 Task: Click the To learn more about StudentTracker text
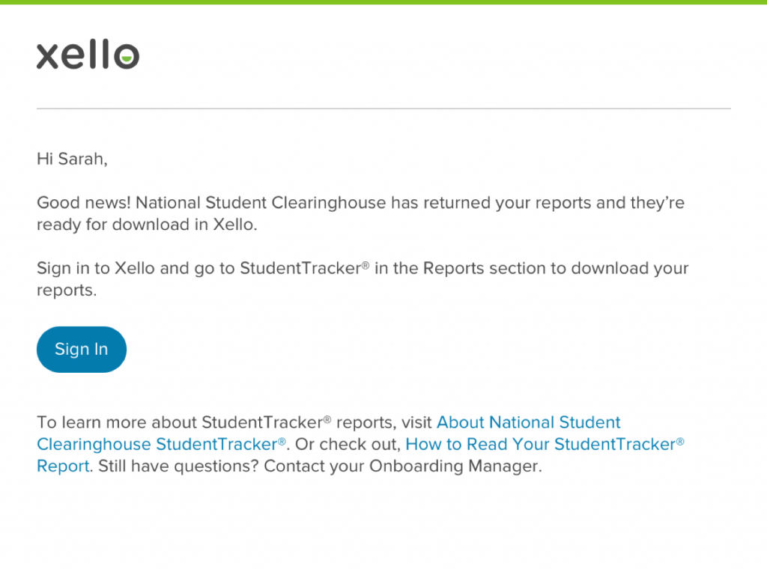(x=184, y=422)
